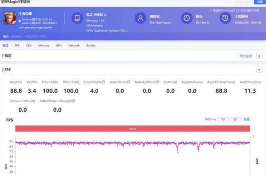Click the Honor of Kings game icon
This screenshot has width=266, height=175.
tap(10, 18)
